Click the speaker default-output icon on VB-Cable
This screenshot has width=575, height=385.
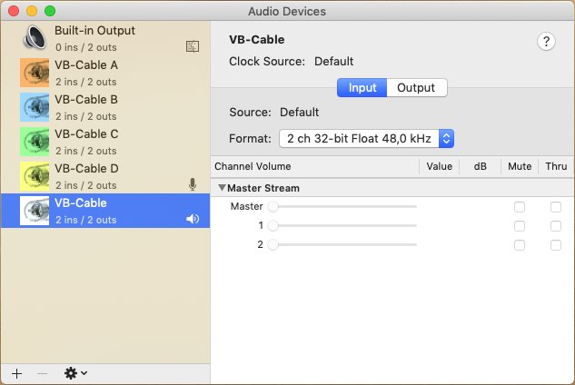[193, 219]
